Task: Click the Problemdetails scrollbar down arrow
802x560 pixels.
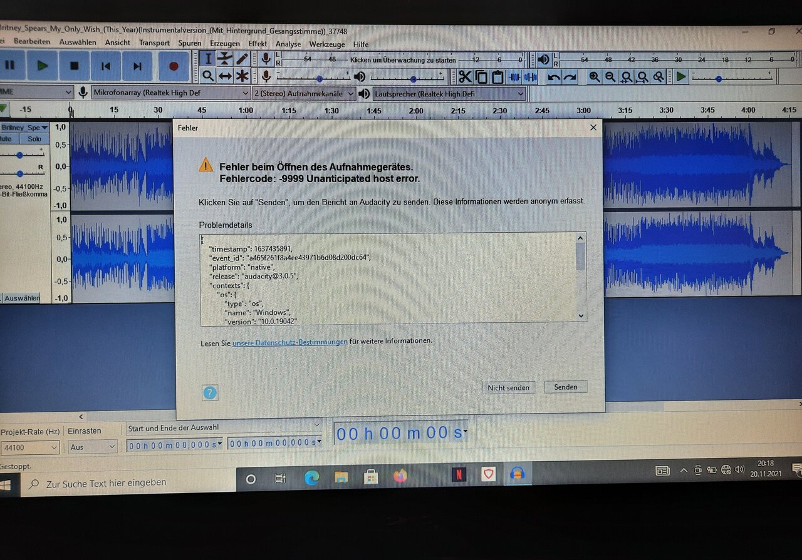Action: click(x=581, y=317)
